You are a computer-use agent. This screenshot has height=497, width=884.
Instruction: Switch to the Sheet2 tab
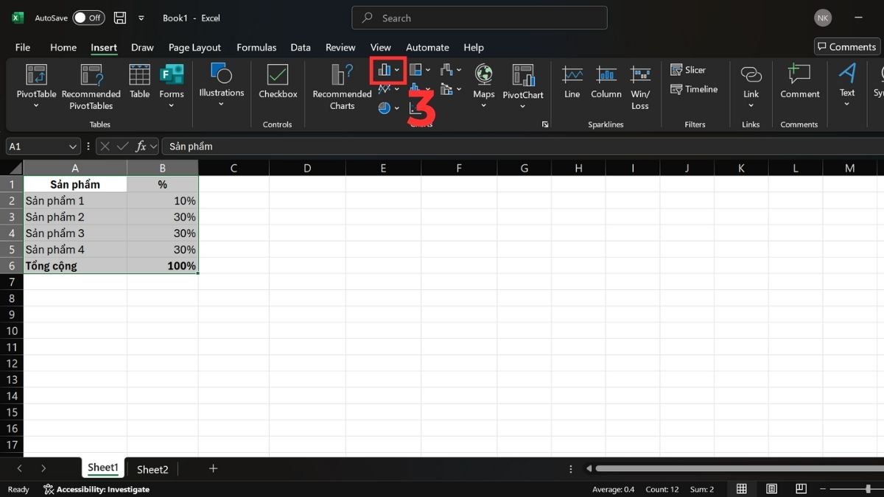(x=152, y=469)
